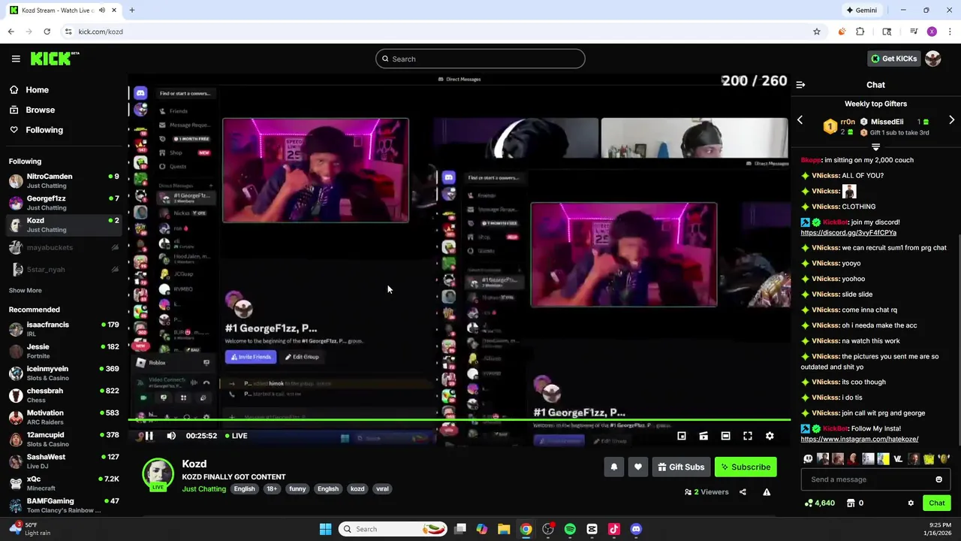Focus the Send a message field
This screenshot has height=541, width=961.
click(875, 479)
